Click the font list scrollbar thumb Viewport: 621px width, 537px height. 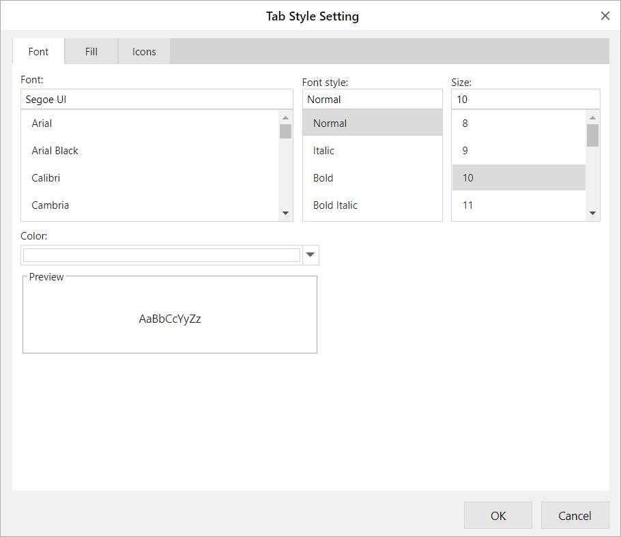(285, 132)
